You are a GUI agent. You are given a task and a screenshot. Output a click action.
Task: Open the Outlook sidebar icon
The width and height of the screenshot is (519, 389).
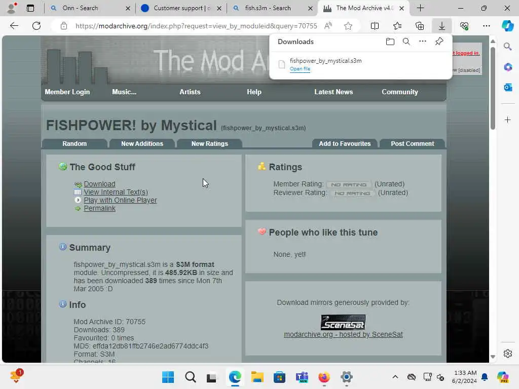point(508,87)
